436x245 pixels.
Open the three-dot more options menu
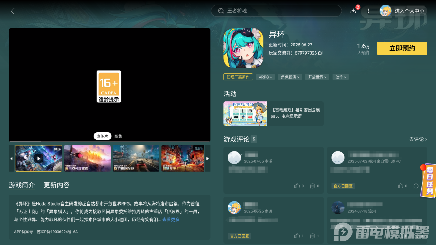368,11
